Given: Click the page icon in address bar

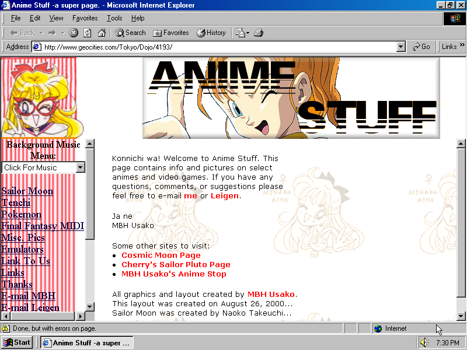Looking at the screenshot, I should tap(37, 47).
